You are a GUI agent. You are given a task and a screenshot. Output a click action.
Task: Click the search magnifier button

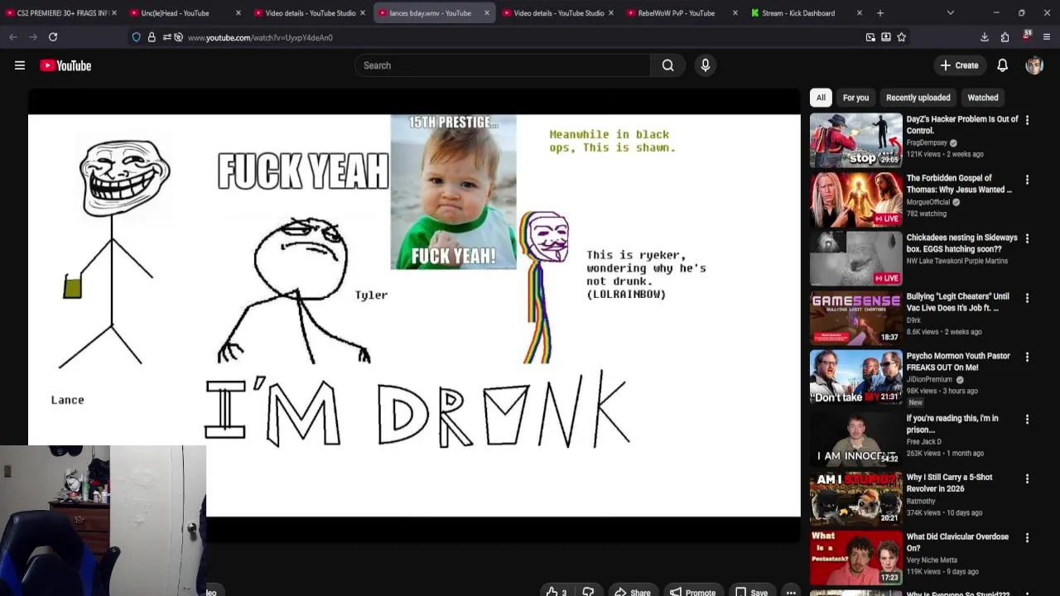(667, 65)
